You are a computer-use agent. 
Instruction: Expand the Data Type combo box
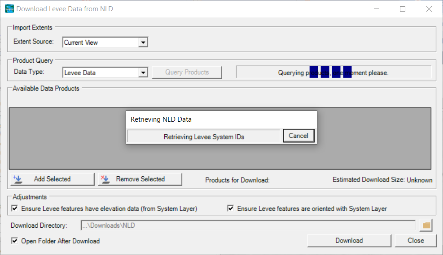coord(143,72)
